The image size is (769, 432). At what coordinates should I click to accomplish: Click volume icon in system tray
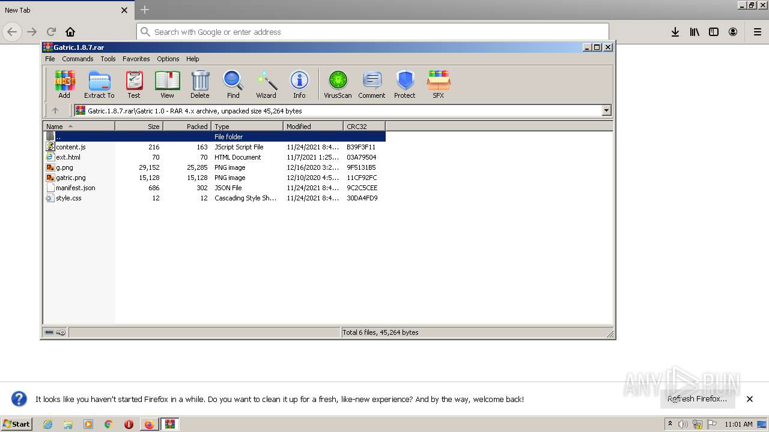point(683,424)
